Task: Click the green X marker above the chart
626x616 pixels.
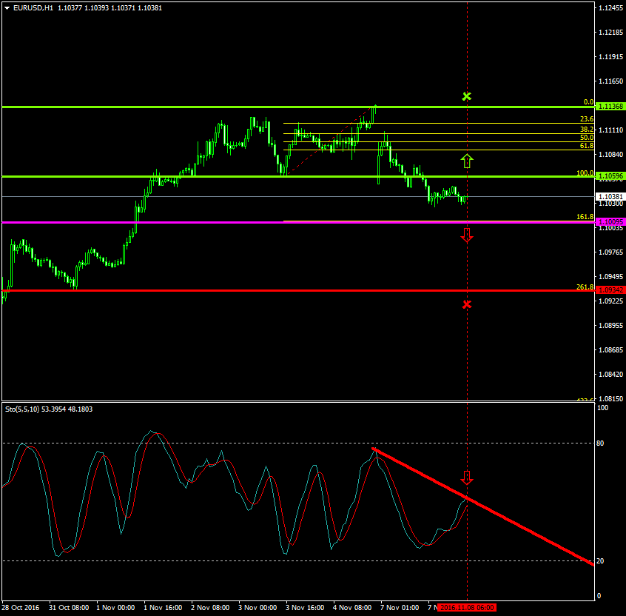Action: [466, 96]
